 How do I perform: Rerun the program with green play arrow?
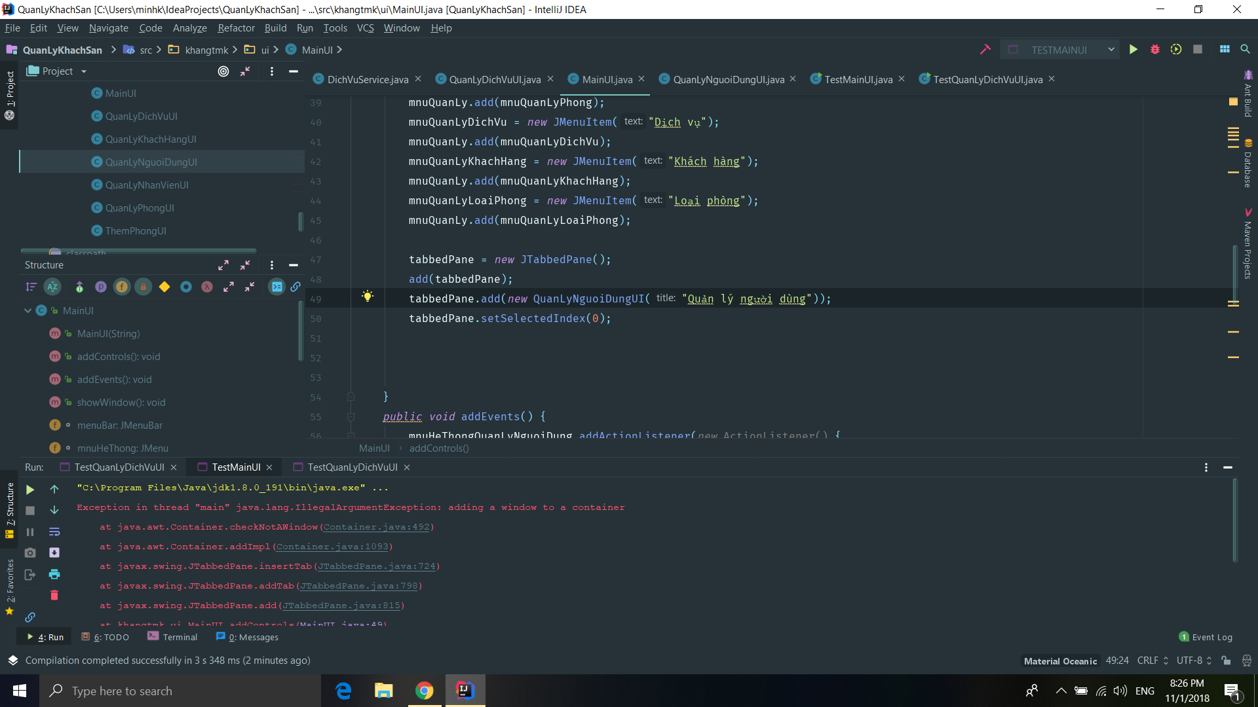pos(30,489)
